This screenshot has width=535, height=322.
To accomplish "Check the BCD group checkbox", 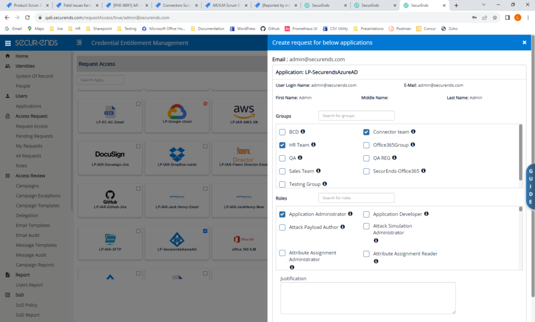I will [x=282, y=132].
